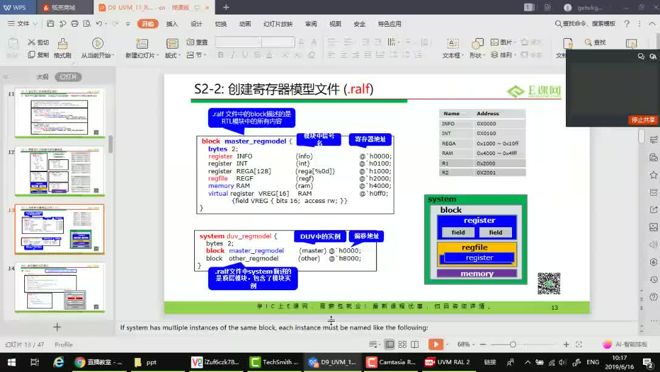Click the print preview icon

pos(87,24)
